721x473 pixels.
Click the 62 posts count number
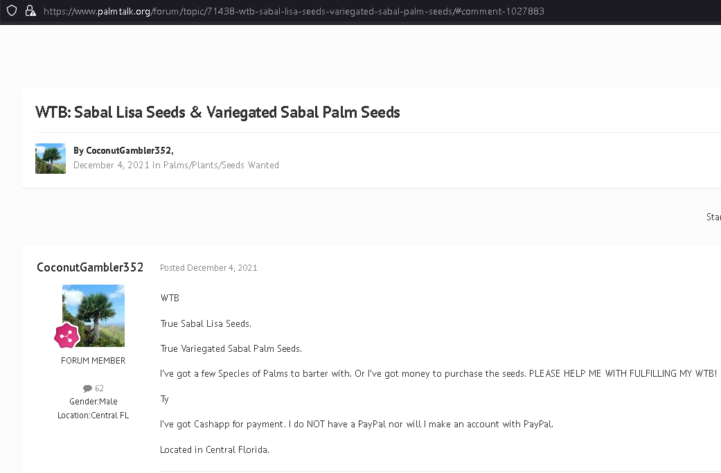pos(99,389)
